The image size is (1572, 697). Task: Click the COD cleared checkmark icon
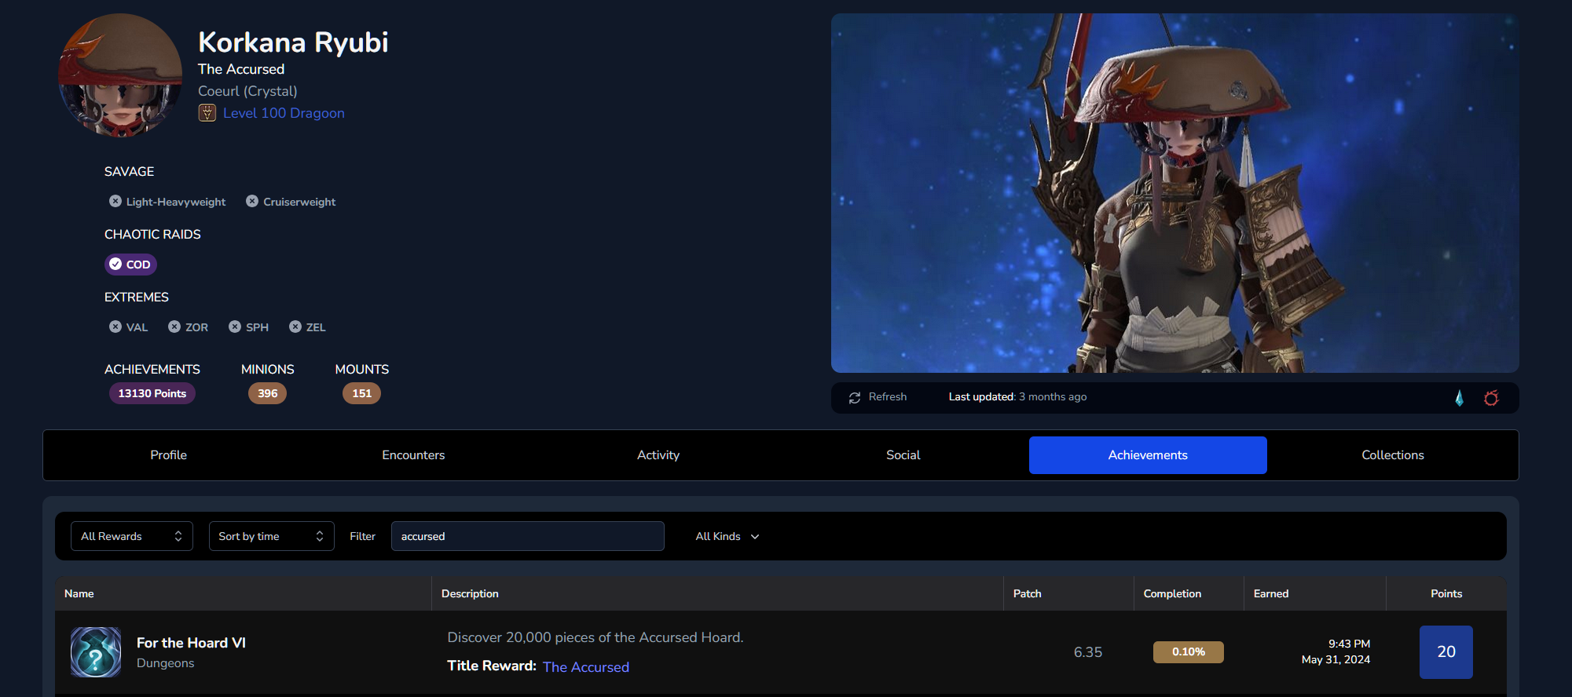115,265
